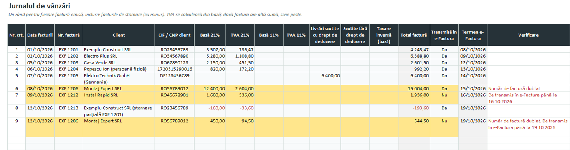The height and width of the screenshot is (150, 570).
Task: Select warning 'De transmis în e-Factura până la 16.10.2026.'
Action: coord(528,98)
